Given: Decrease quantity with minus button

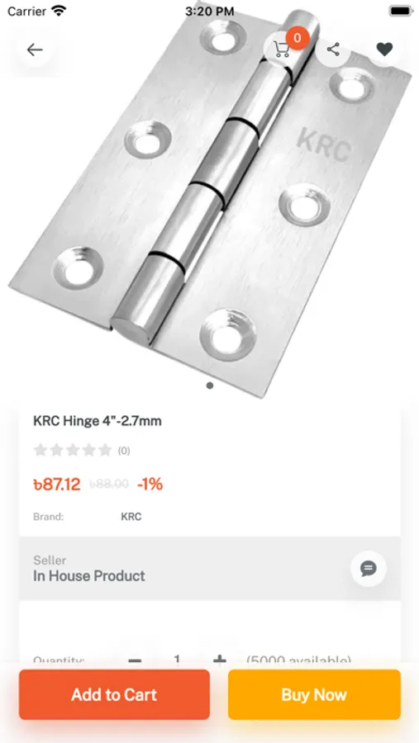Looking at the screenshot, I should point(136,660).
